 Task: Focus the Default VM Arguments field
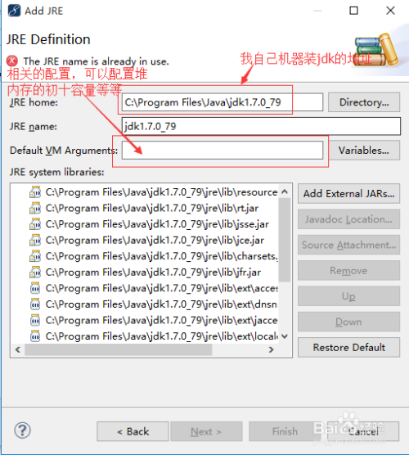tap(222, 151)
